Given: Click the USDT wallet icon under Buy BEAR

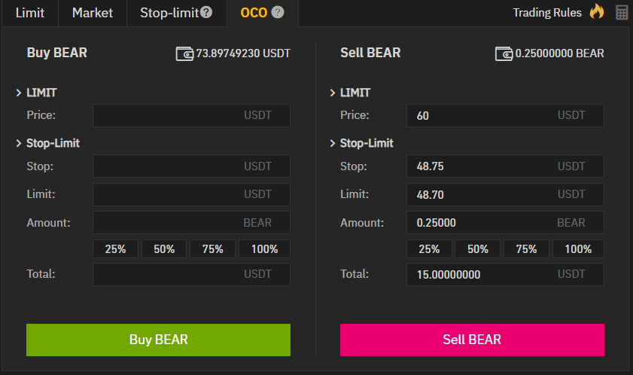Looking at the screenshot, I should click(x=184, y=53).
